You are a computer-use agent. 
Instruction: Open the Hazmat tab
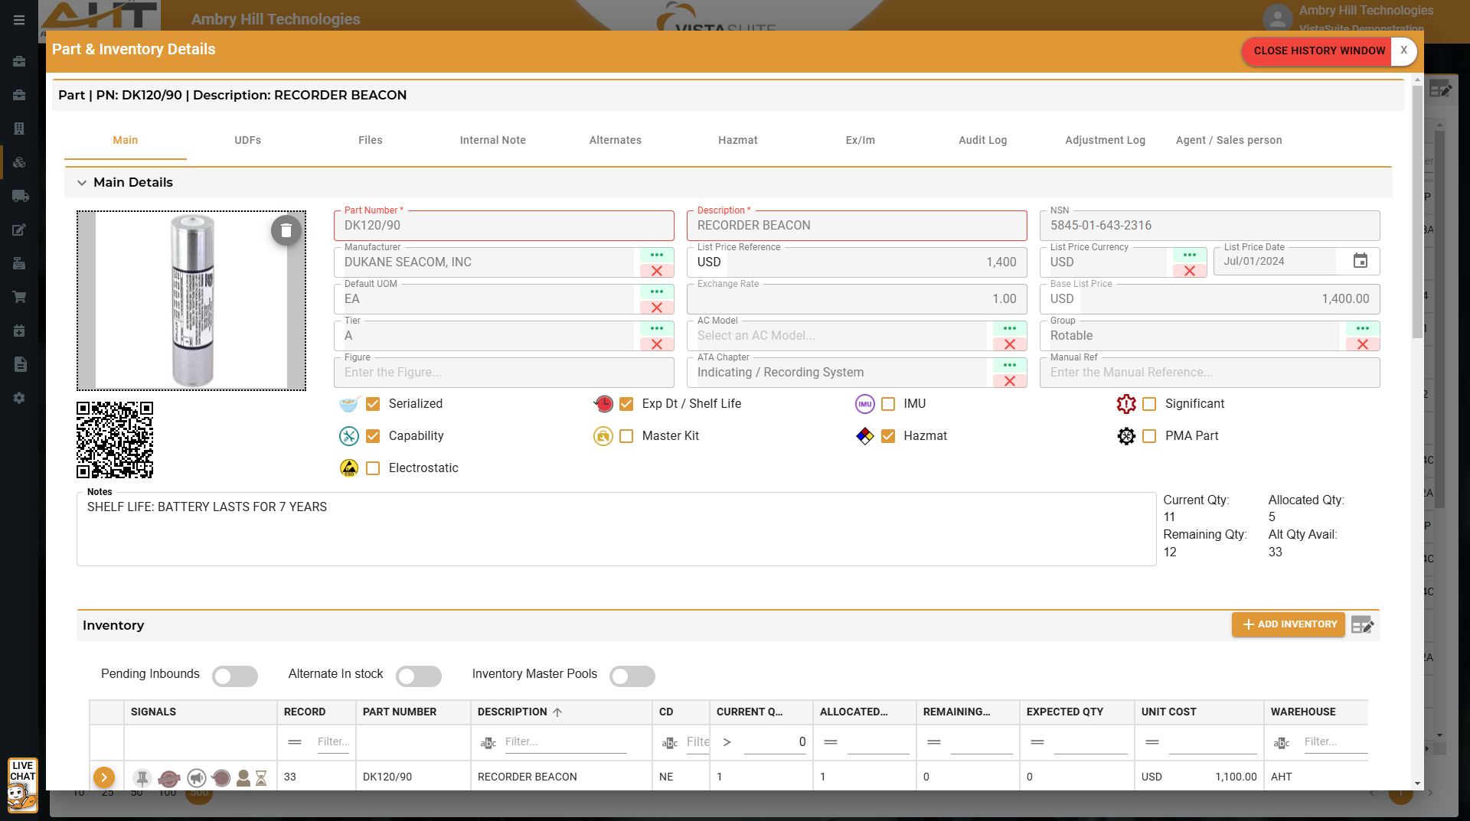[x=737, y=140]
